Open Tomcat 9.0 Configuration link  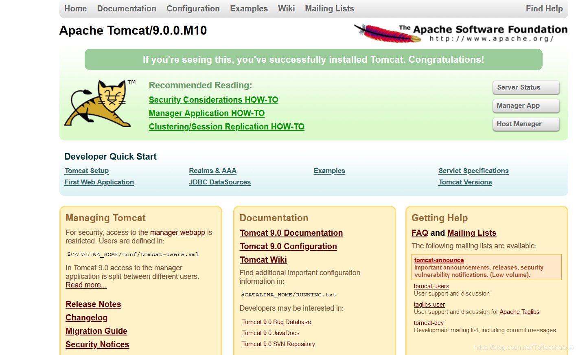[x=288, y=246]
